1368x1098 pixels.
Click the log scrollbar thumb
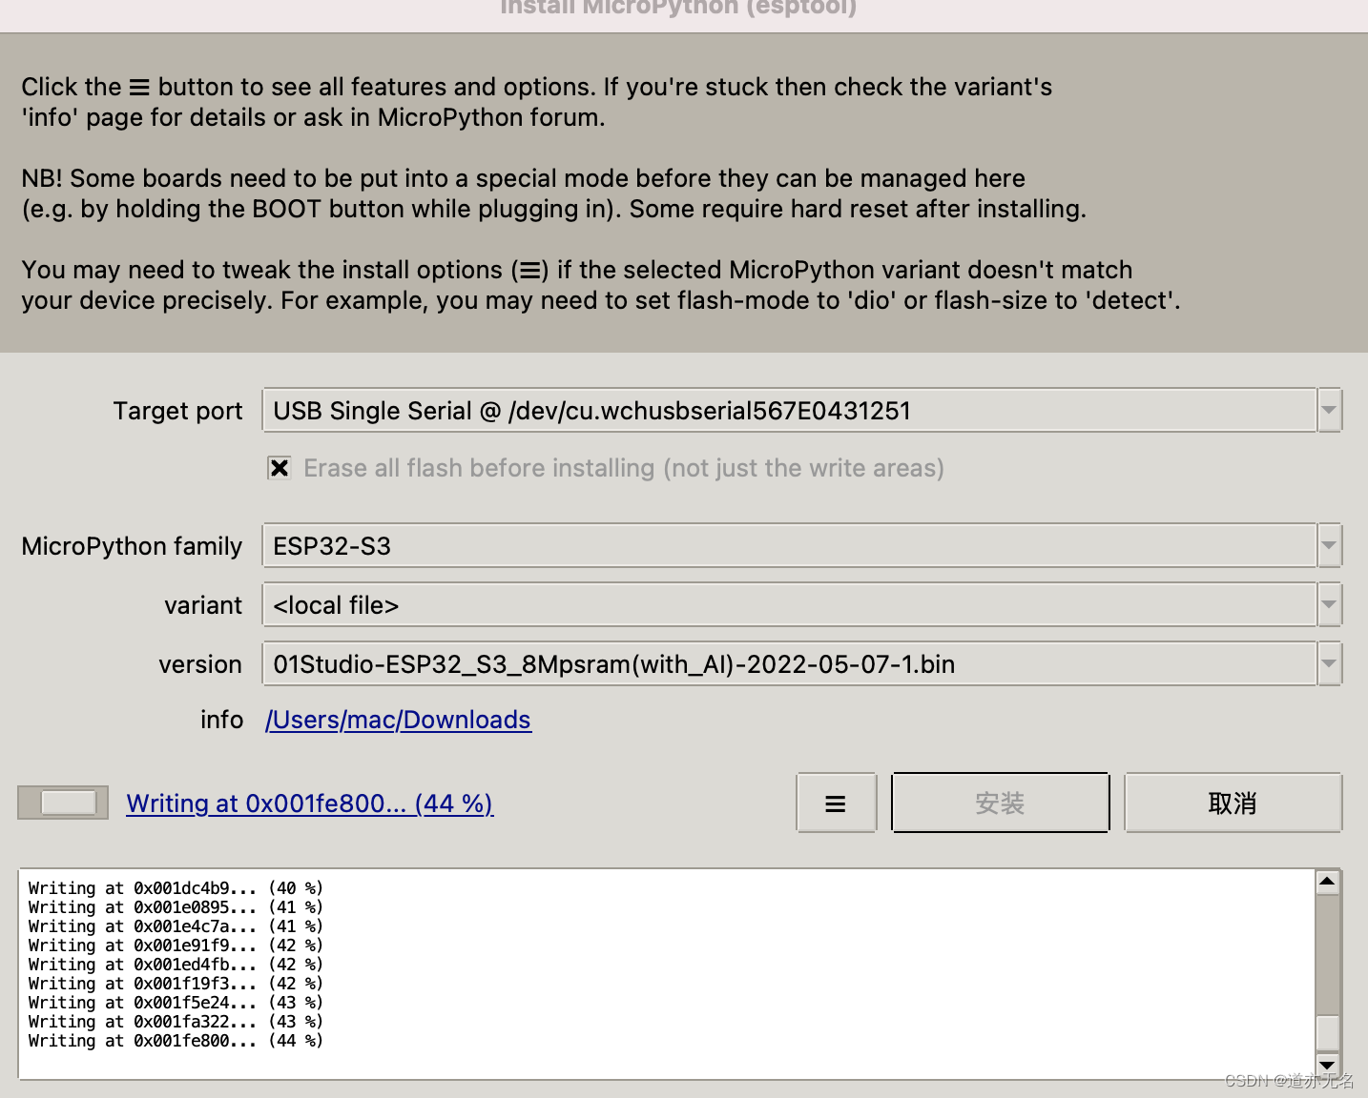pyautogui.click(x=1327, y=1033)
